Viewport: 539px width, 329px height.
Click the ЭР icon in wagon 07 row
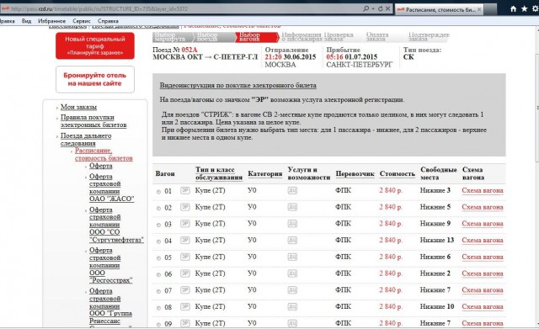(185, 289)
